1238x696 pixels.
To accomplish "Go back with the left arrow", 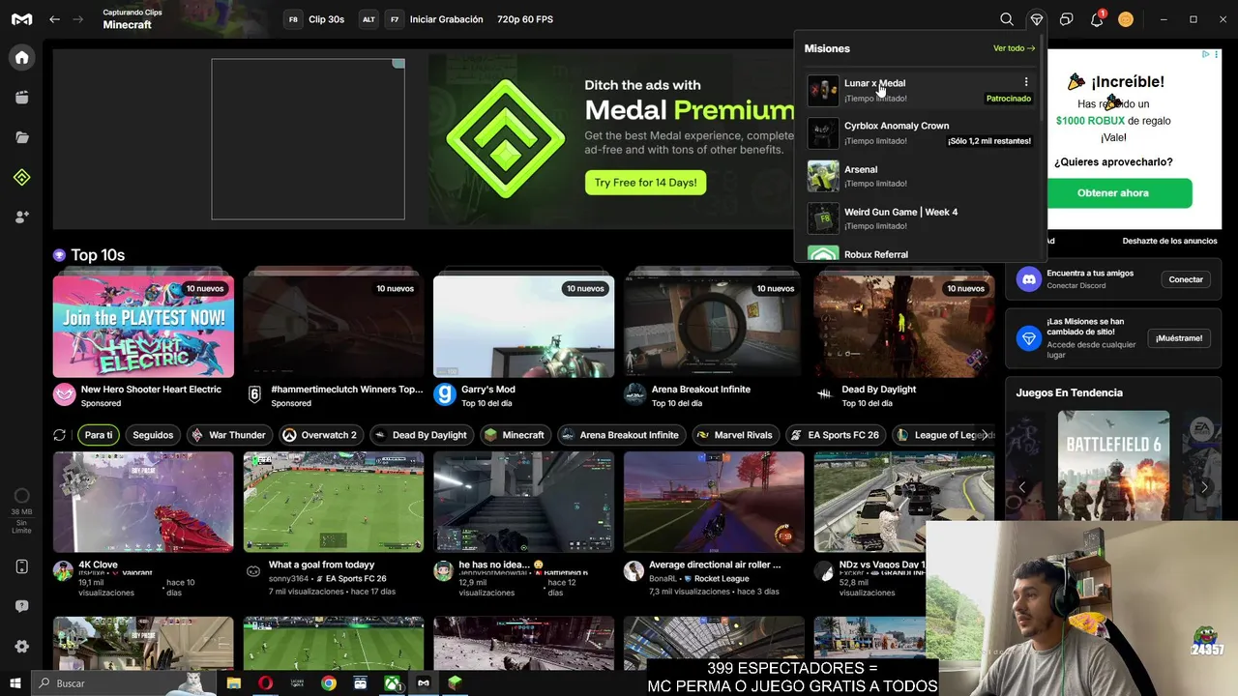I will pos(54,19).
